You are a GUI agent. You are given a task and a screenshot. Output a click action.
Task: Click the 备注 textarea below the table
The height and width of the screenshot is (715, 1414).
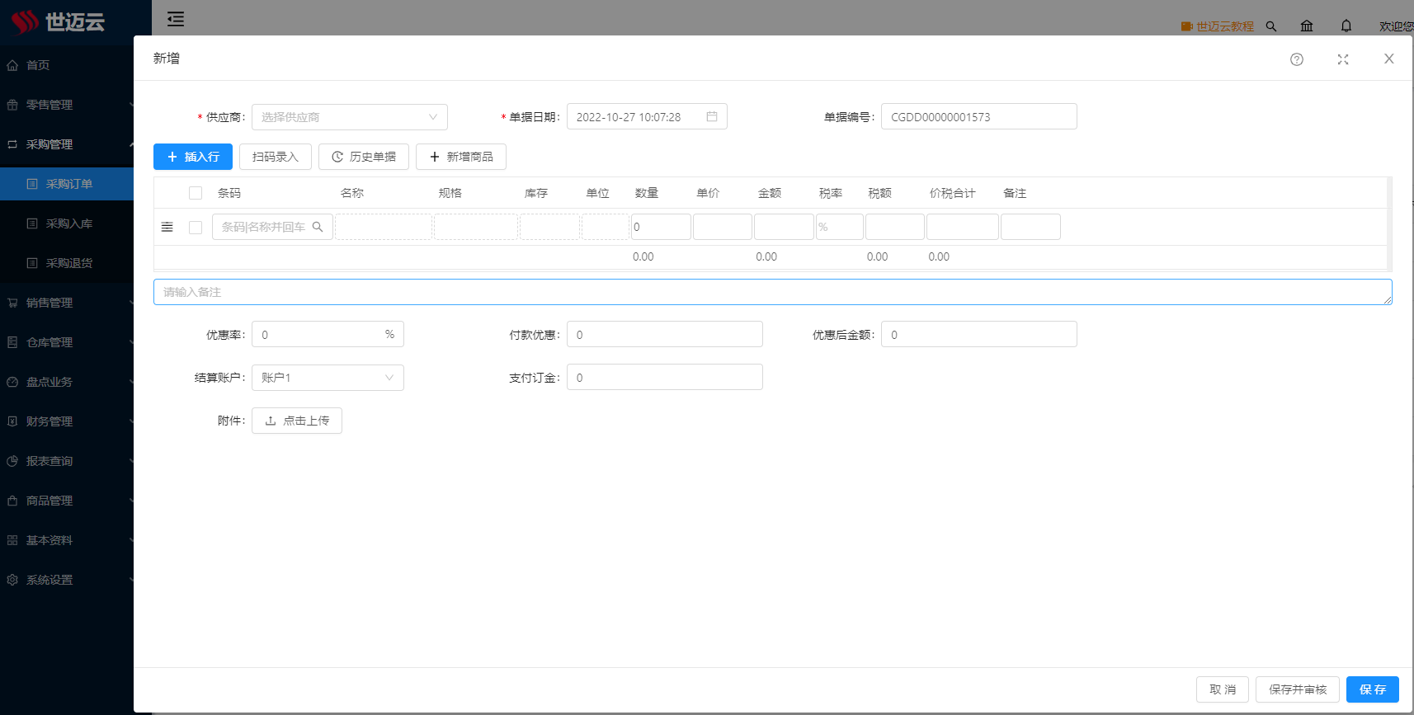tap(773, 292)
